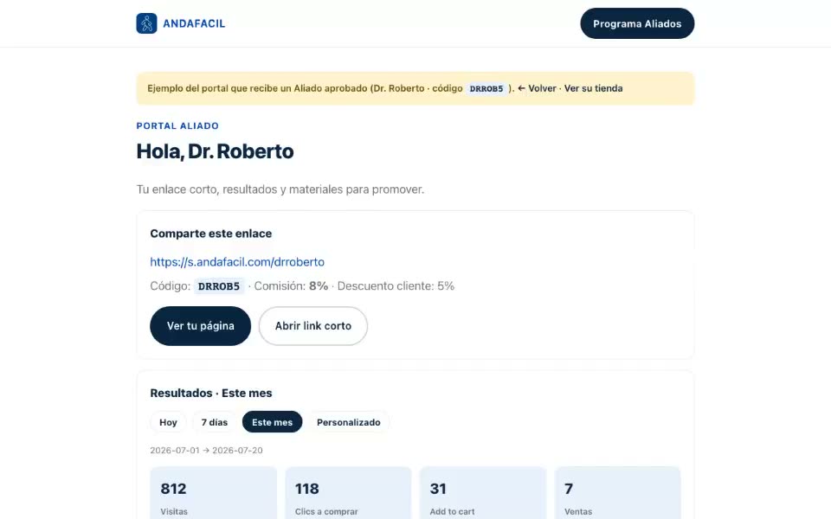Click the Resultados · Este mes heading
This screenshot has height=519, width=831.
pyautogui.click(x=211, y=393)
